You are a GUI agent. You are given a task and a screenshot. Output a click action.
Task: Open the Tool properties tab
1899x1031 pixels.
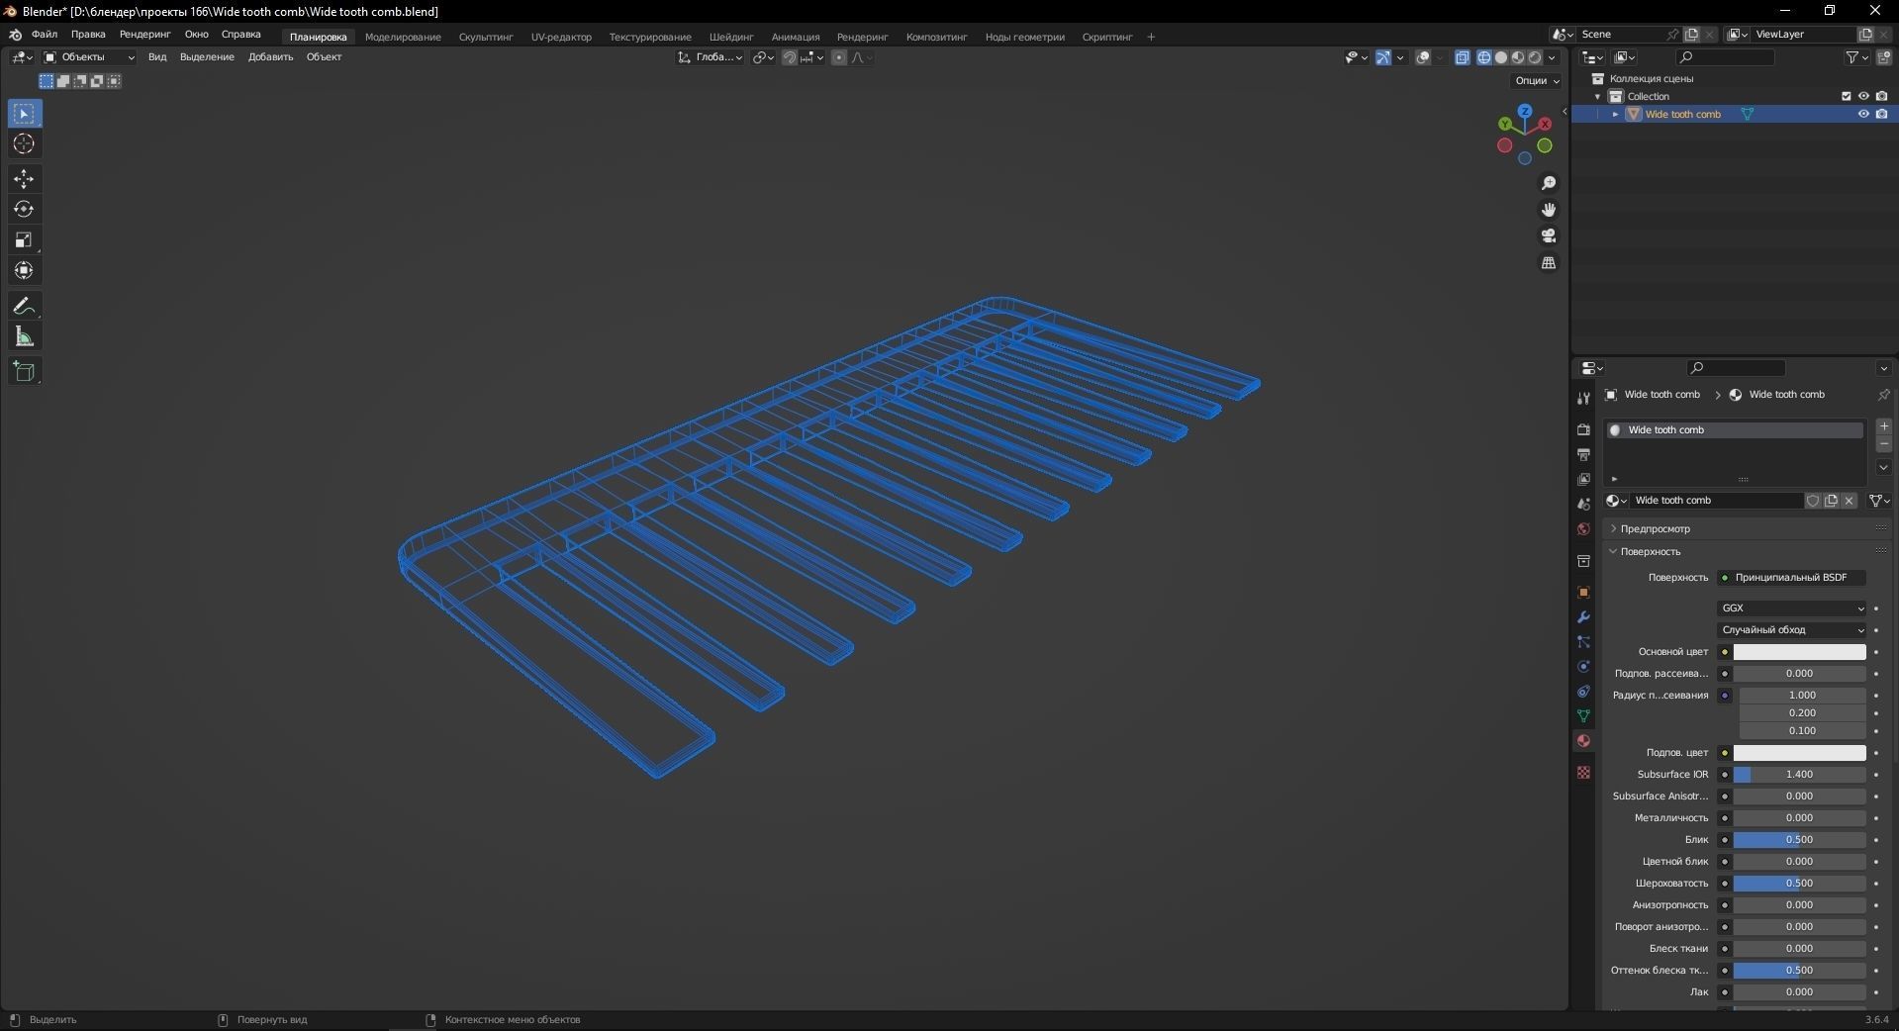tap(1583, 398)
